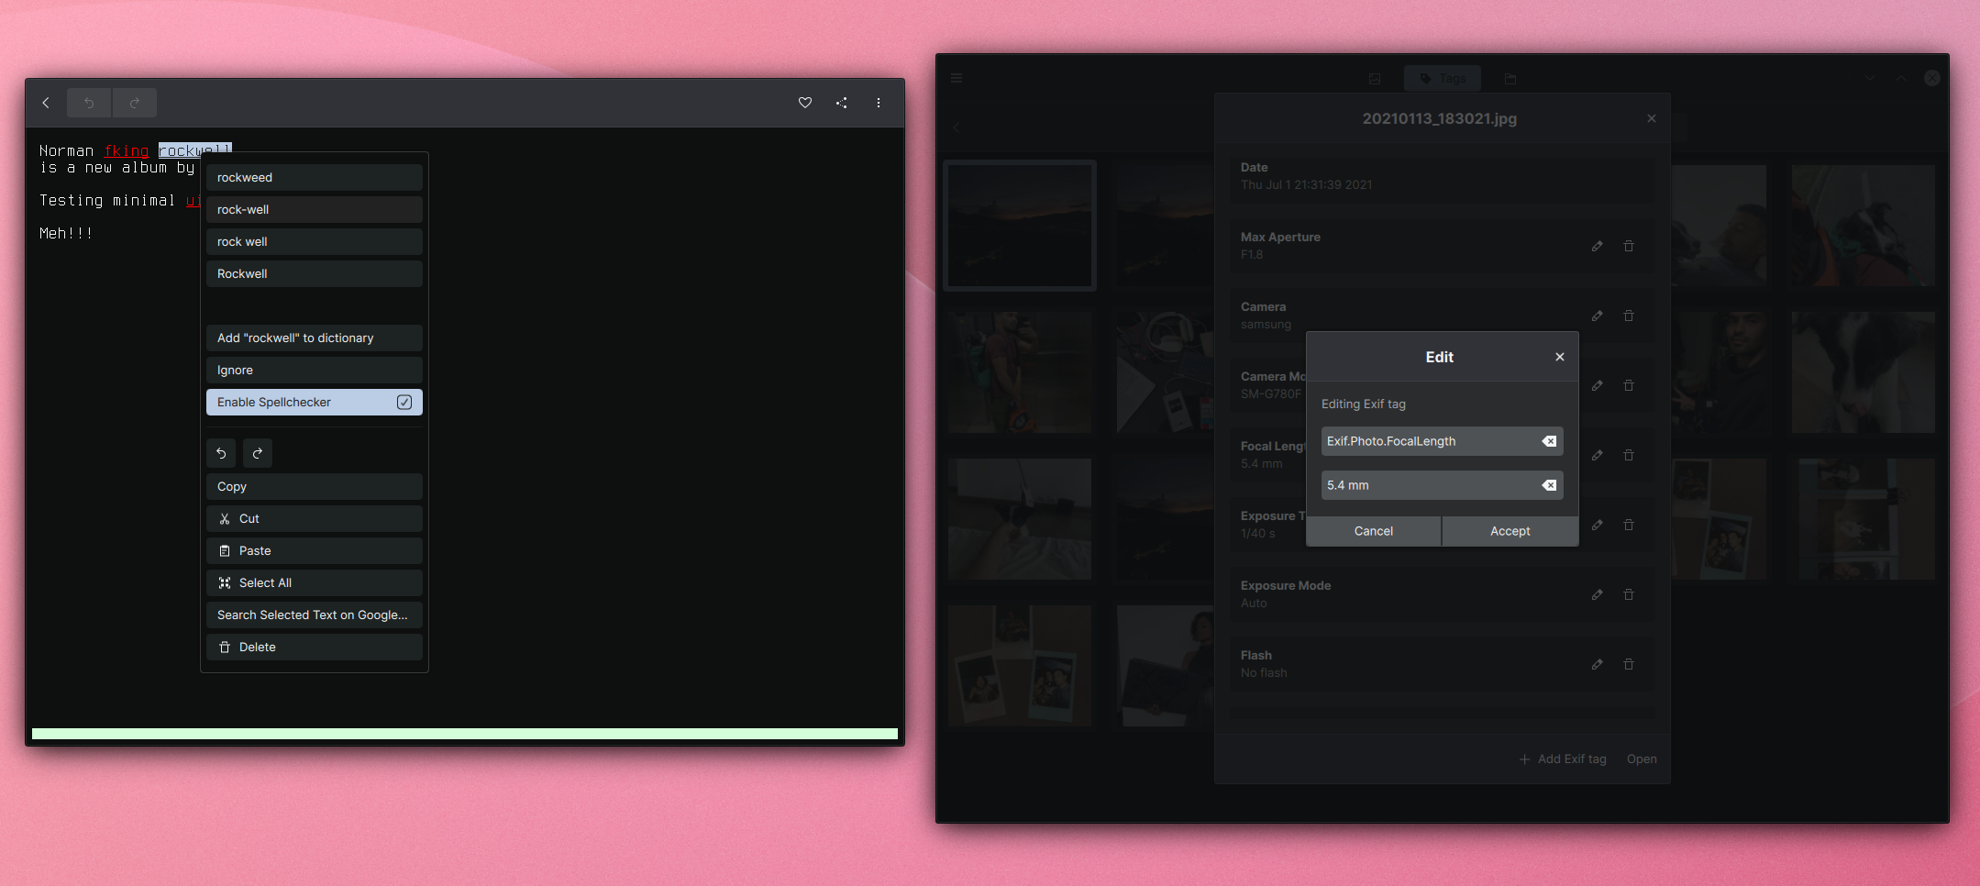The height and width of the screenshot is (886, 1980).
Task: Click the text "Meh!!!" in editor
Action: [x=66, y=233]
